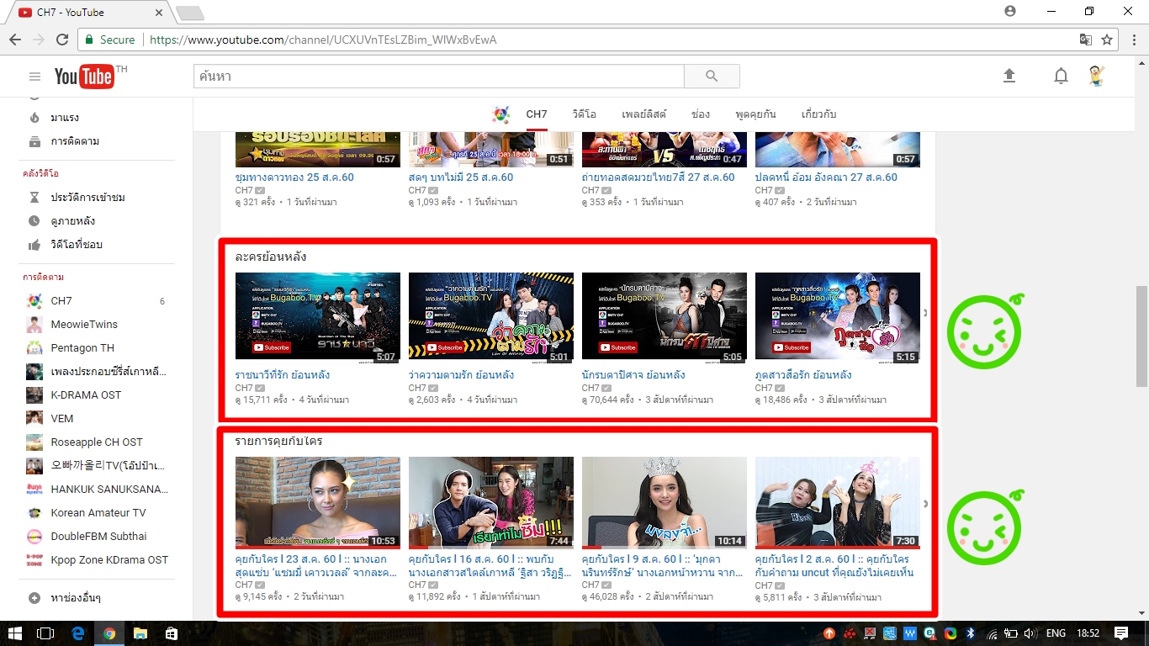This screenshot has height=646, width=1149.
Task: Open MeowieTwins subscription in sidebar
Action: 83,325
